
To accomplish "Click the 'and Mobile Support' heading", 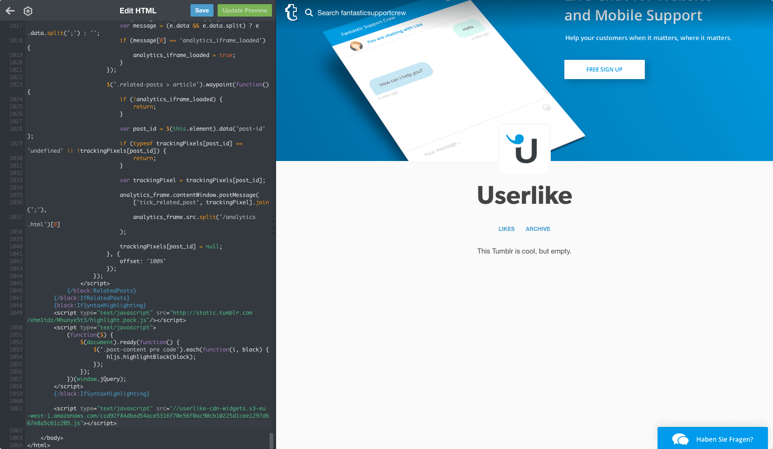I will (x=633, y=16).
